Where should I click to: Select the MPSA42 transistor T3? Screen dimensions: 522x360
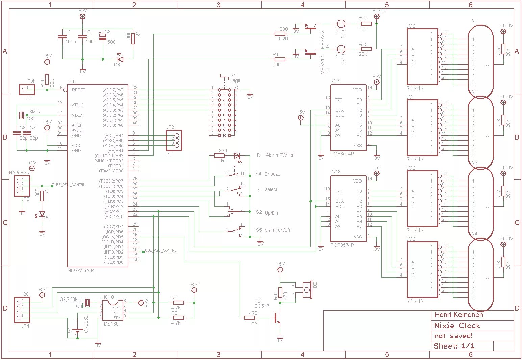(311, 52)
